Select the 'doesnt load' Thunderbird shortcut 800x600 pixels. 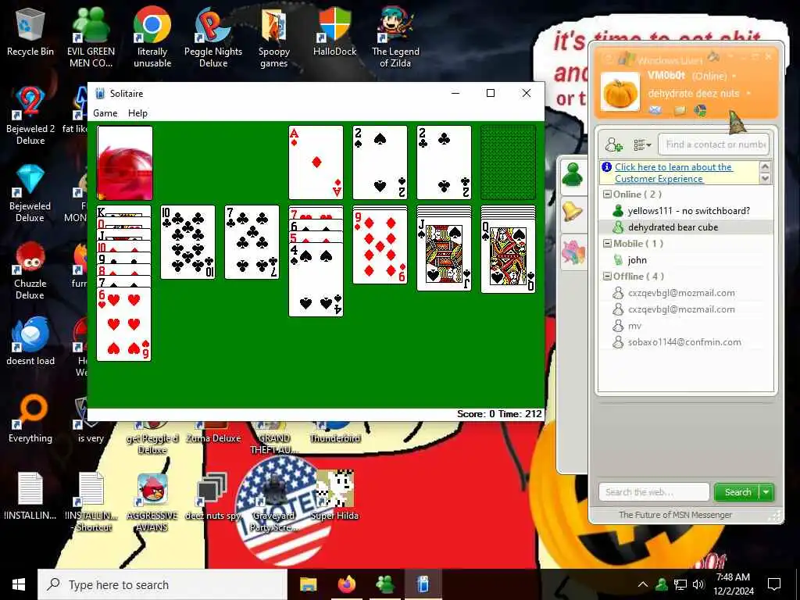click(30, 341)
